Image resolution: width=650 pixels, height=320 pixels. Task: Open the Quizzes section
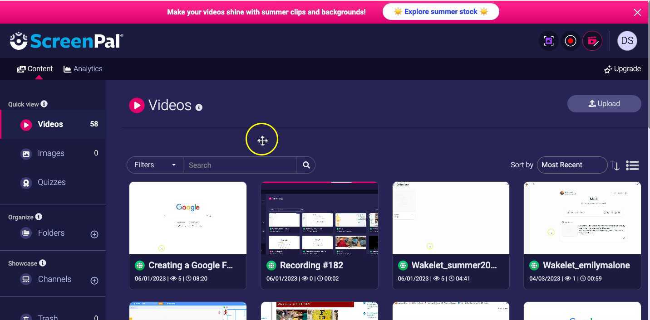tap(51, 182)
